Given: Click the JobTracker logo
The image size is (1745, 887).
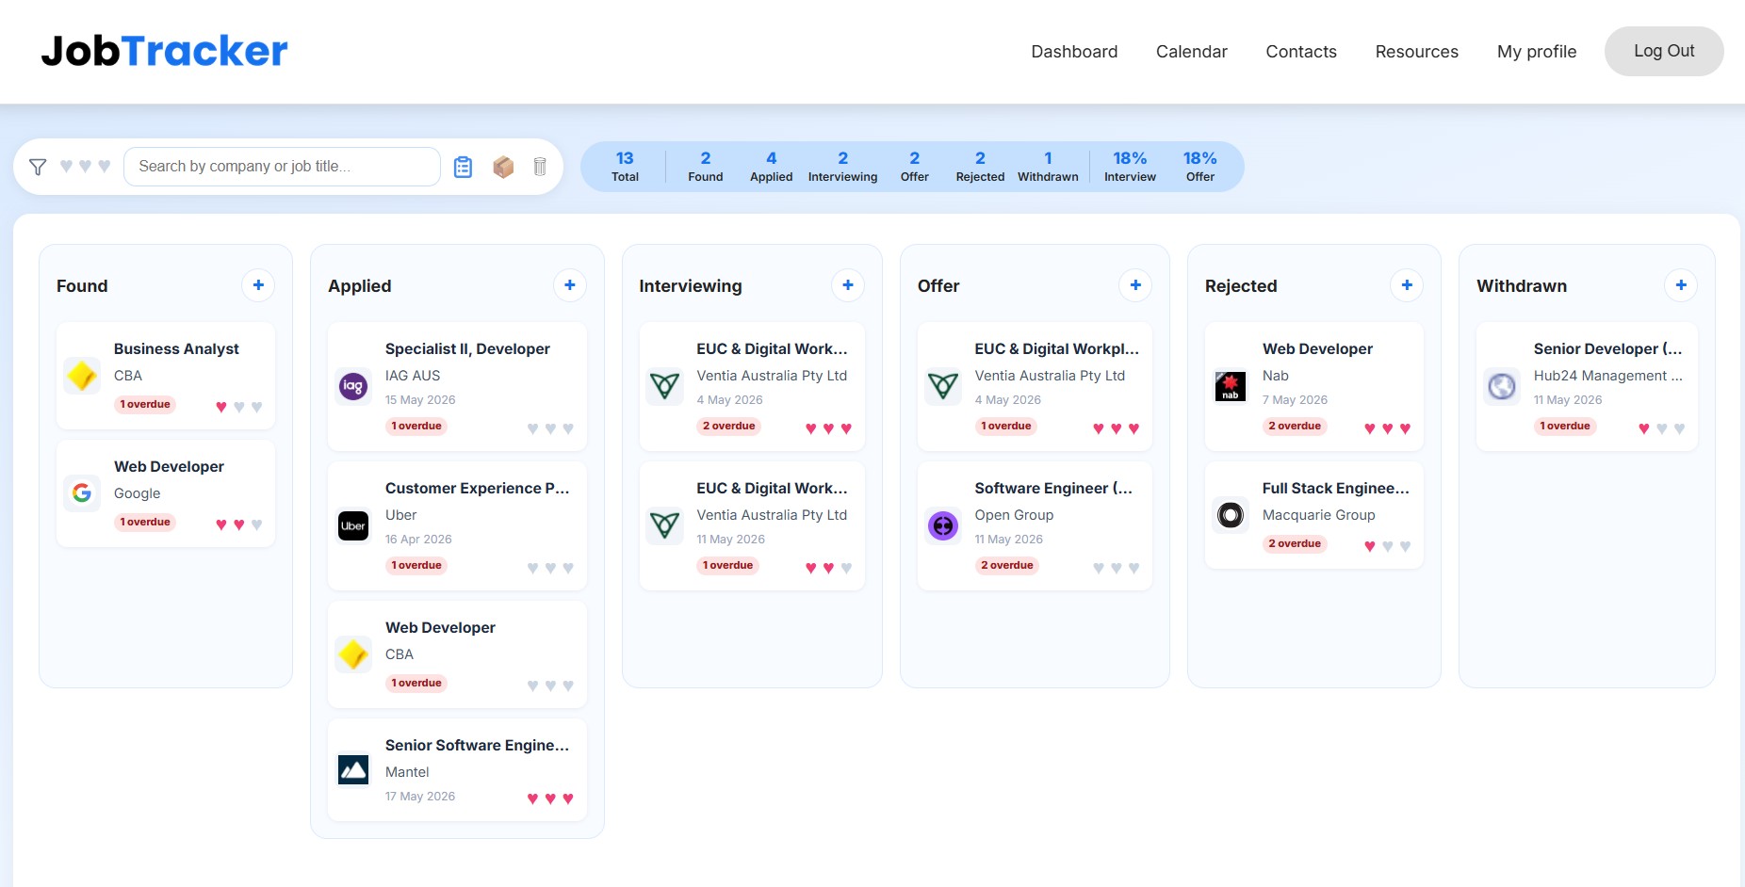Looking at the screenshot, I should 164,51.
